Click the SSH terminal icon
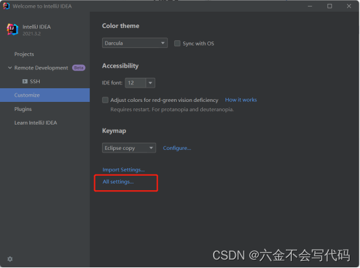The image size is (360, 268). pos(25,81)
